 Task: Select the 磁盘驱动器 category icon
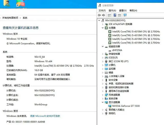click(106, 47)
